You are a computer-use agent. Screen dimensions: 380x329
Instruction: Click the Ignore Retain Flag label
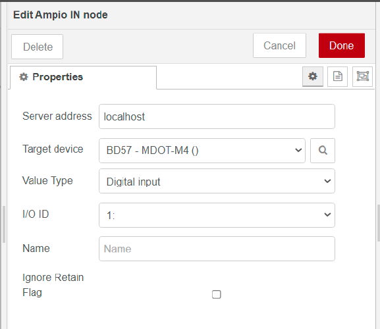[x=53, y=285]
